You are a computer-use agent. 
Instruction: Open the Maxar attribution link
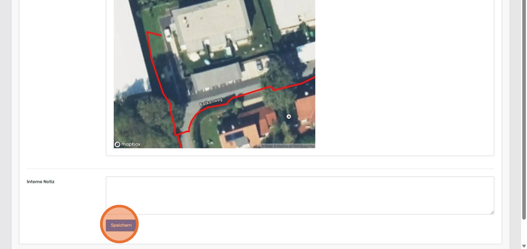pyautogui.click(x=267, y=146)
